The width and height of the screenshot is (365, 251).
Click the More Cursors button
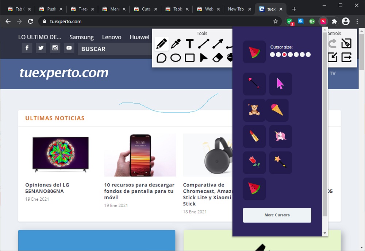click(x=277, y=215)
